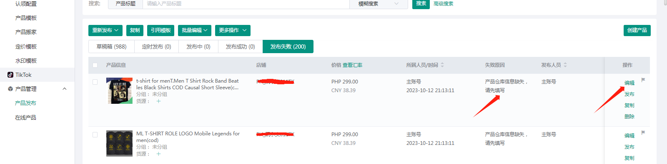
Task: Check the Beatles t-shirt product checkbox
Action: pos(95,82)
